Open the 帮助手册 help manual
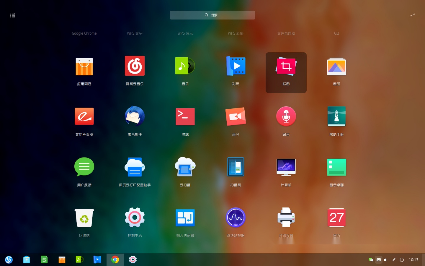Viewport: 425px width, 266px height. [x=336, y=116]
